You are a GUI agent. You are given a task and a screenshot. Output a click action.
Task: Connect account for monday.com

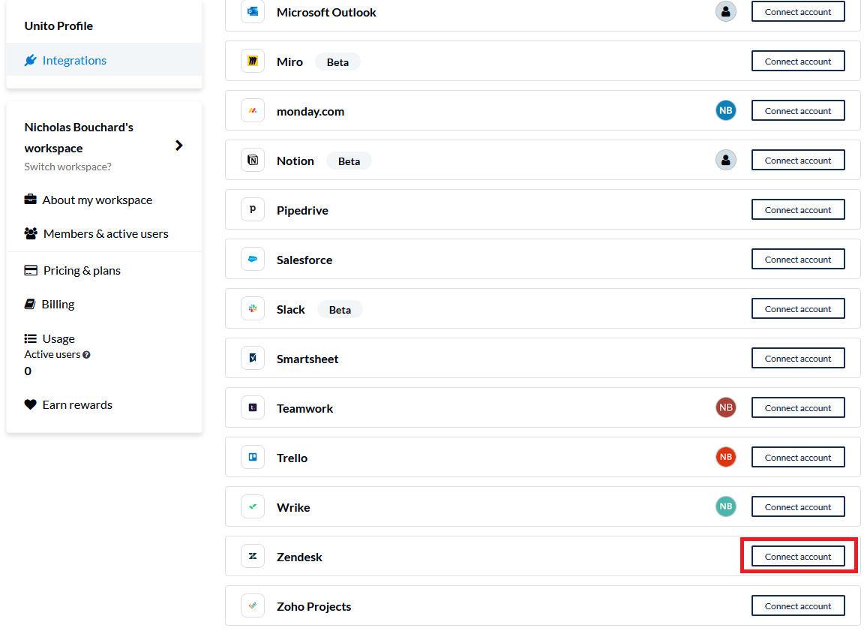coord(798,110)
